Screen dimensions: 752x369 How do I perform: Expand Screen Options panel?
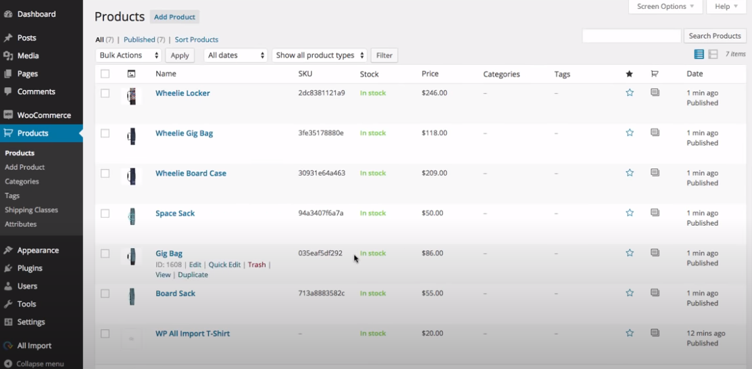(x=666, y=7)
